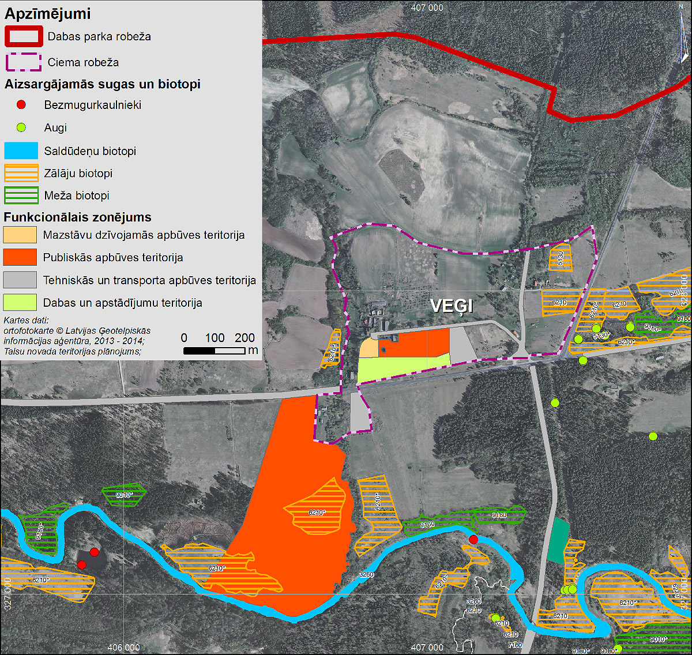Pick the gray Tehniskās un transporta legend swatch
The image size is (692, 655).
tap(20, 280)
